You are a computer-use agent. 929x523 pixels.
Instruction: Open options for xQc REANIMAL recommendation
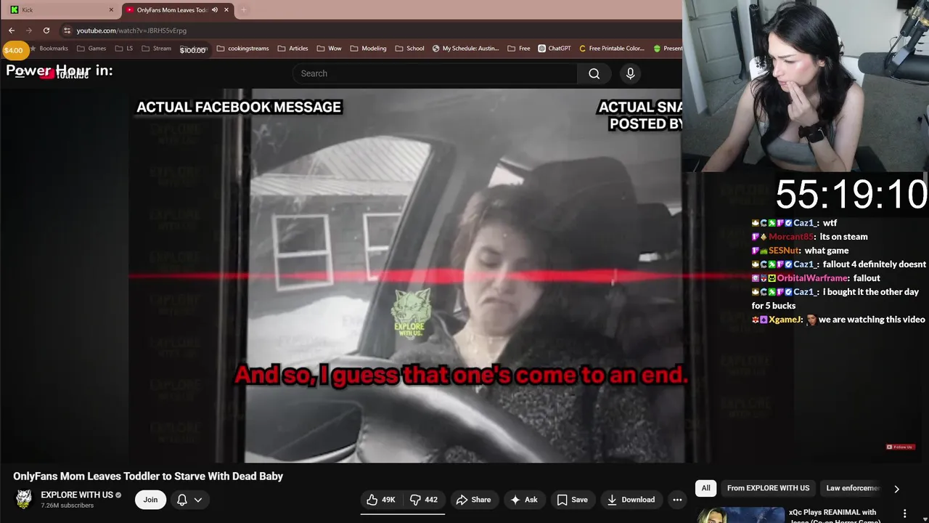coord(904,514)
